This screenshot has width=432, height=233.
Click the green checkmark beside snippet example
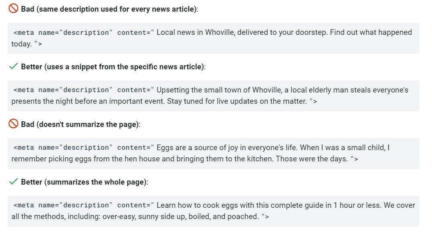click(13, 66)
